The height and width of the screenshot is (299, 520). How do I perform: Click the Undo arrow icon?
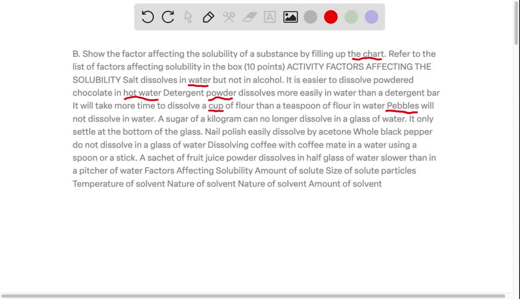147,17
